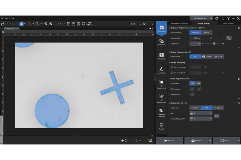The height and width of the screenshot is (160, 241).
Task: Open the 3D Measurement panel
Action: [x=161, y=98]
